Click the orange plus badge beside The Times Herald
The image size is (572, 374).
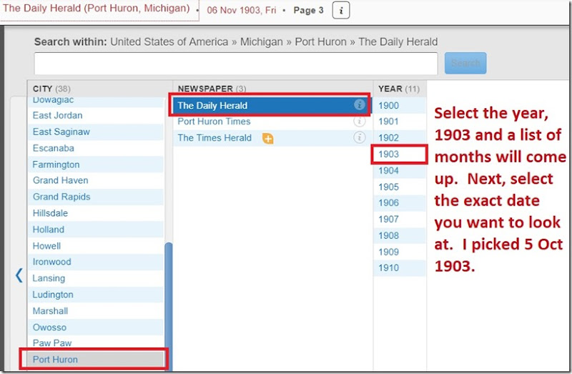[x=267, y=138]
